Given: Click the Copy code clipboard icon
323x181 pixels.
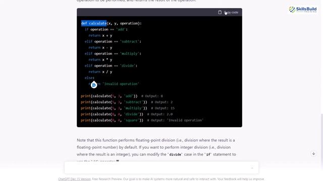Looking at the screenshot, I should pos(220,12).
